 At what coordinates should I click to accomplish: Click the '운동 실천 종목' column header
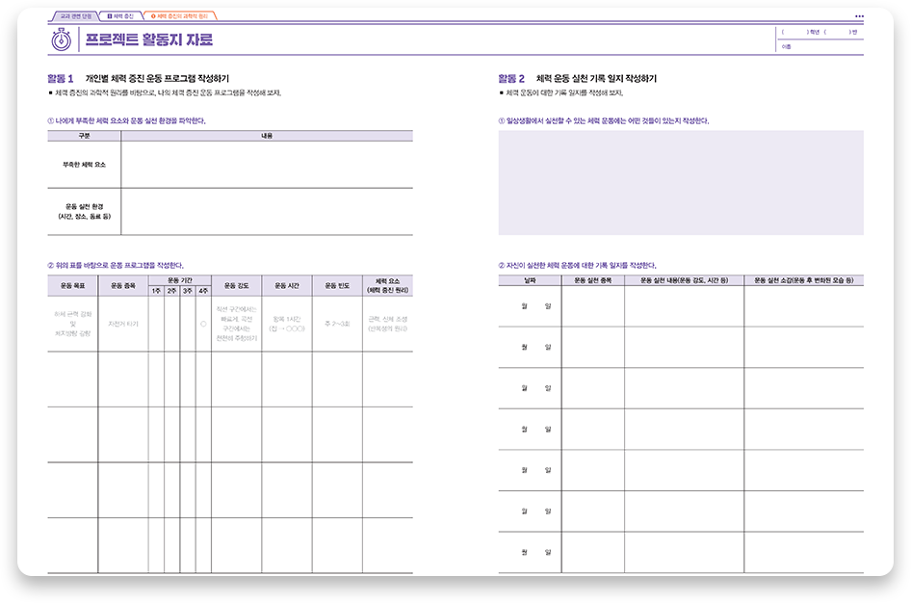tap(592, 280)
